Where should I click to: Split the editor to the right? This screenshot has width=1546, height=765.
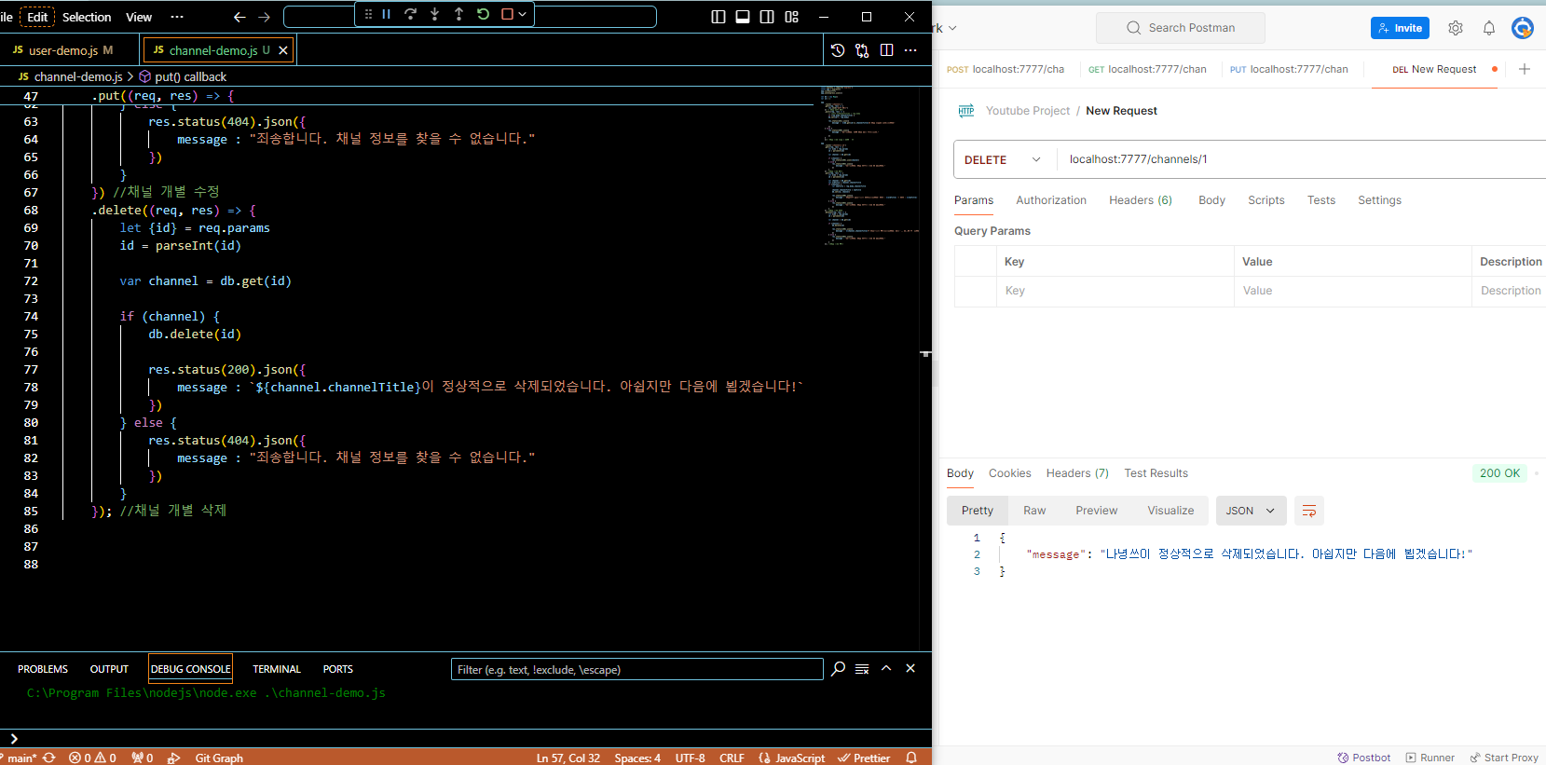(x=886, y=50)
